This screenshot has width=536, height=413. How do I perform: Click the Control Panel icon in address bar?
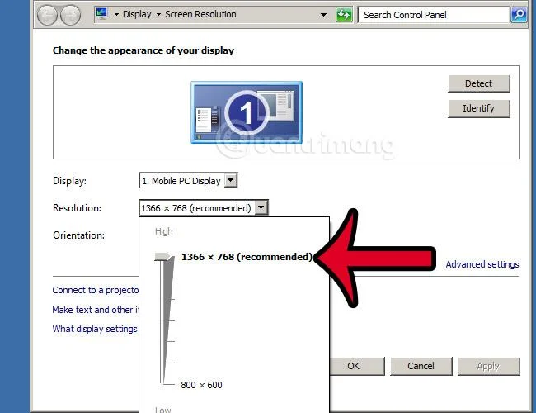coord(101,14)
